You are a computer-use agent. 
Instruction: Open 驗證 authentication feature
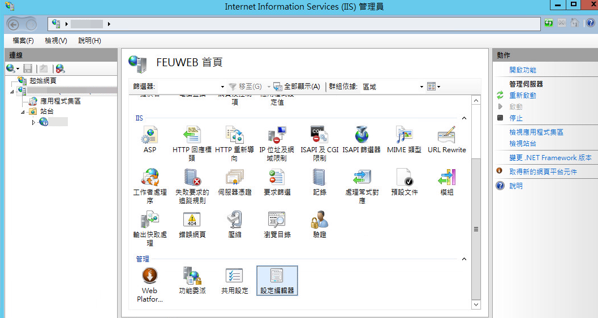319,224
